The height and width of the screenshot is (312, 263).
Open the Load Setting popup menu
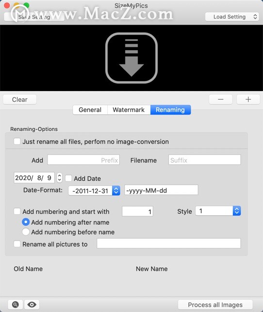[232, 17]
